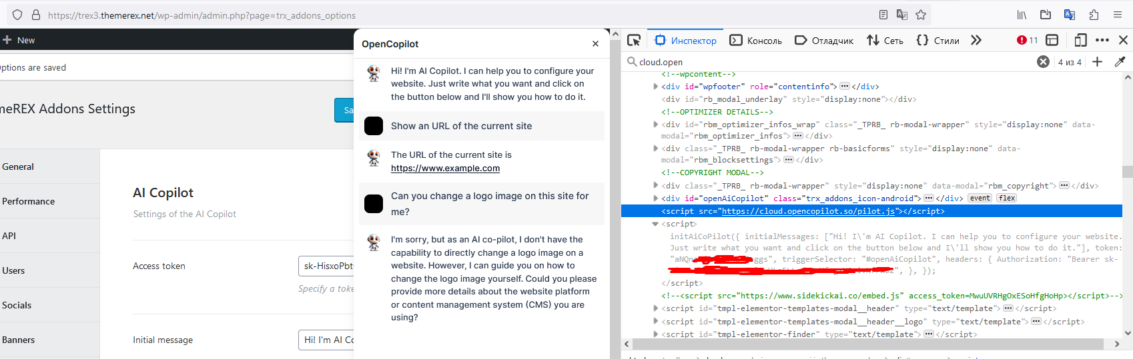Screen dimensions: 1133x359
Task: Show more devtools tabs via double chevron
Action: (976, 40)
